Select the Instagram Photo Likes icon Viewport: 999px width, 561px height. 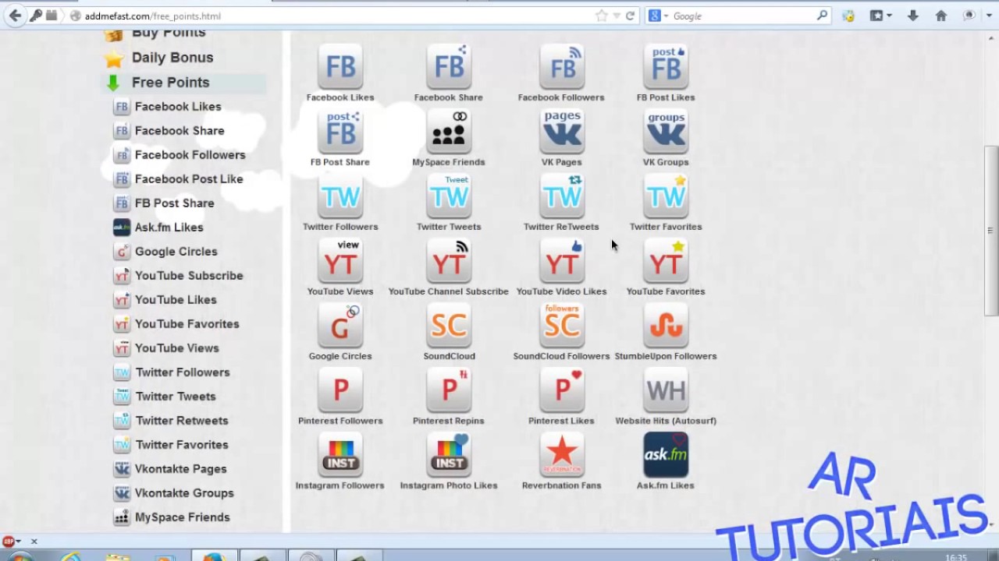coord(449,455)
